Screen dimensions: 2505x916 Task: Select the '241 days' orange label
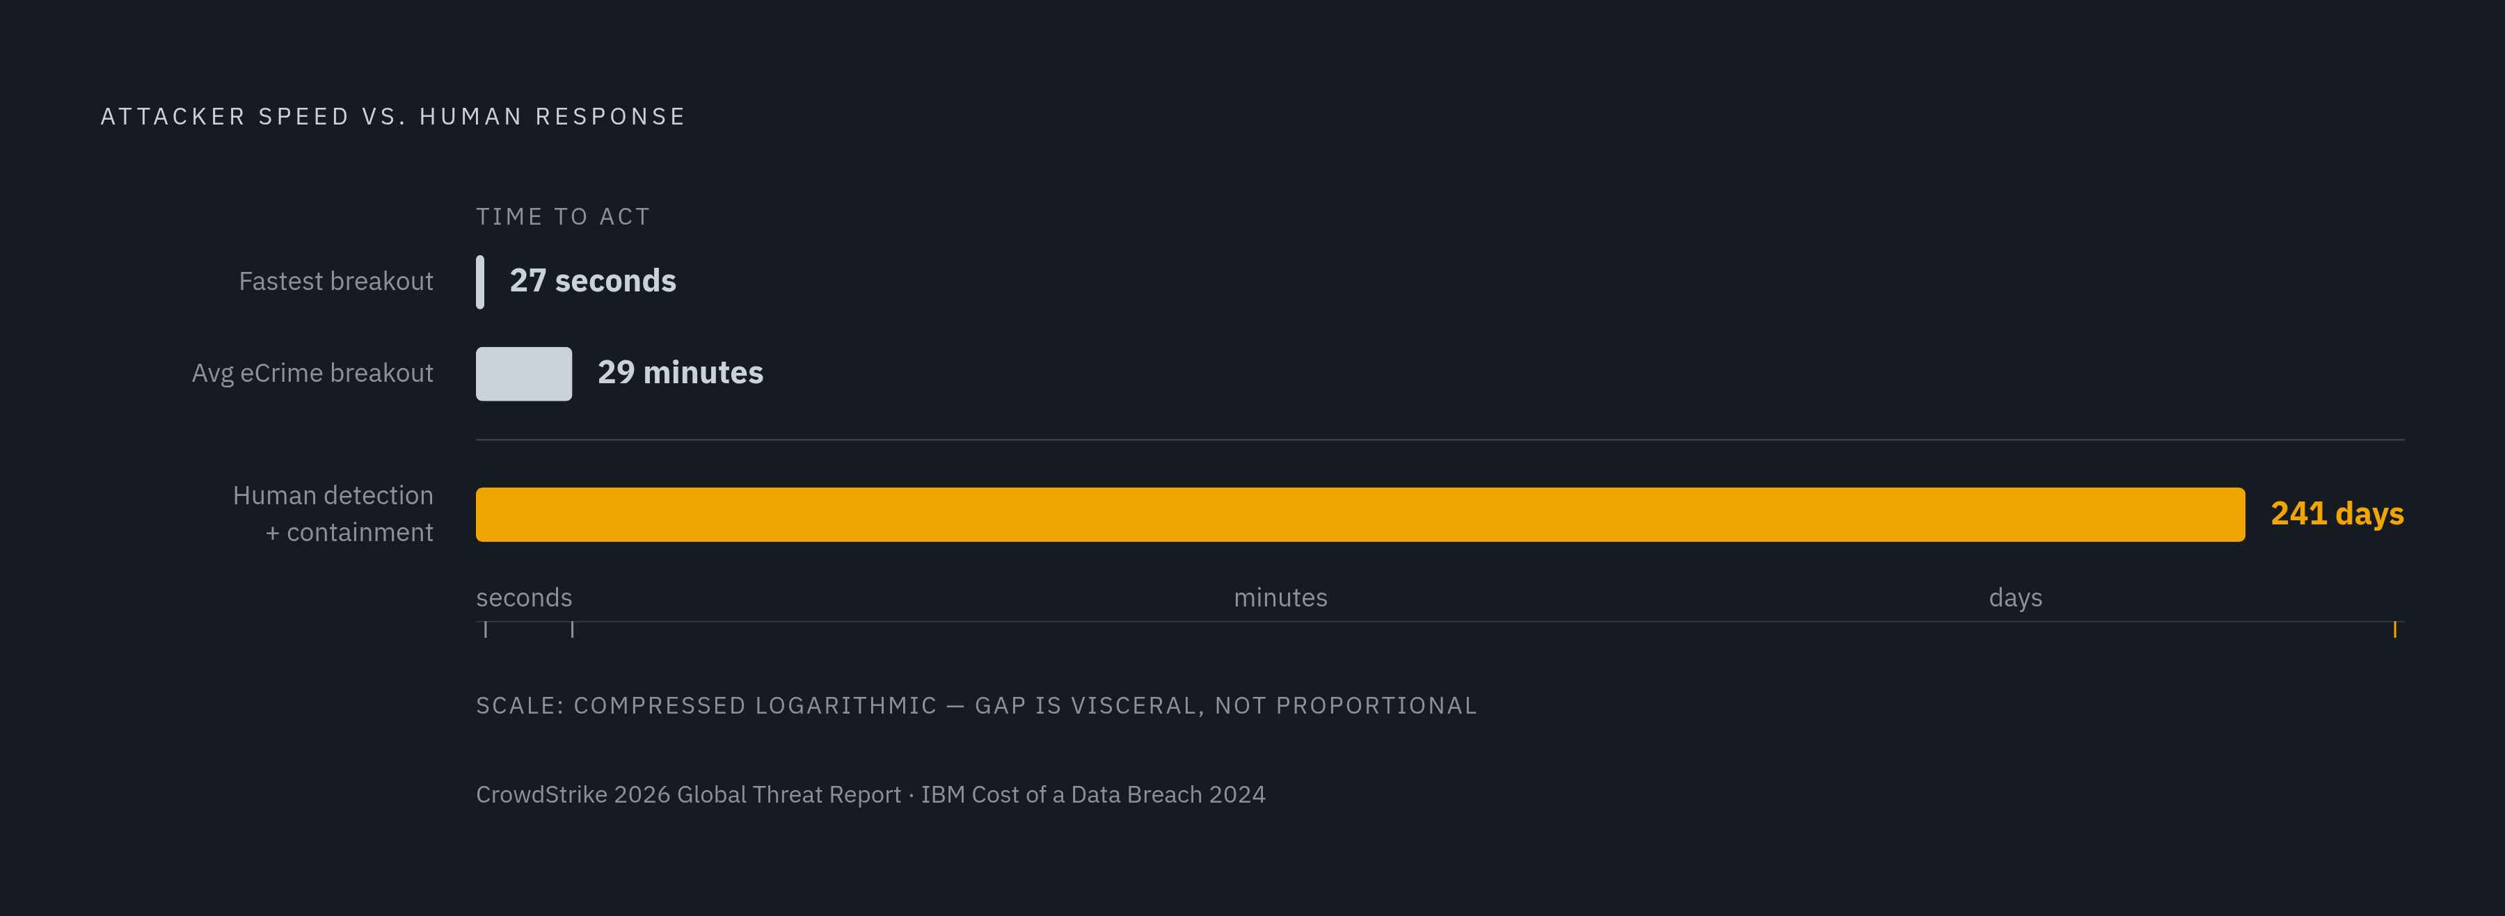coord(2337,513)
